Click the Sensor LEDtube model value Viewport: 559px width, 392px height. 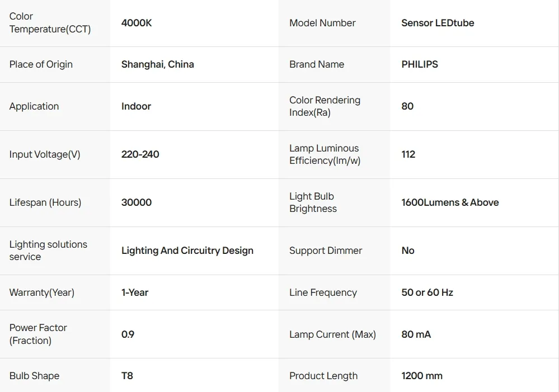pyautogui.click(x=438, y=23)
